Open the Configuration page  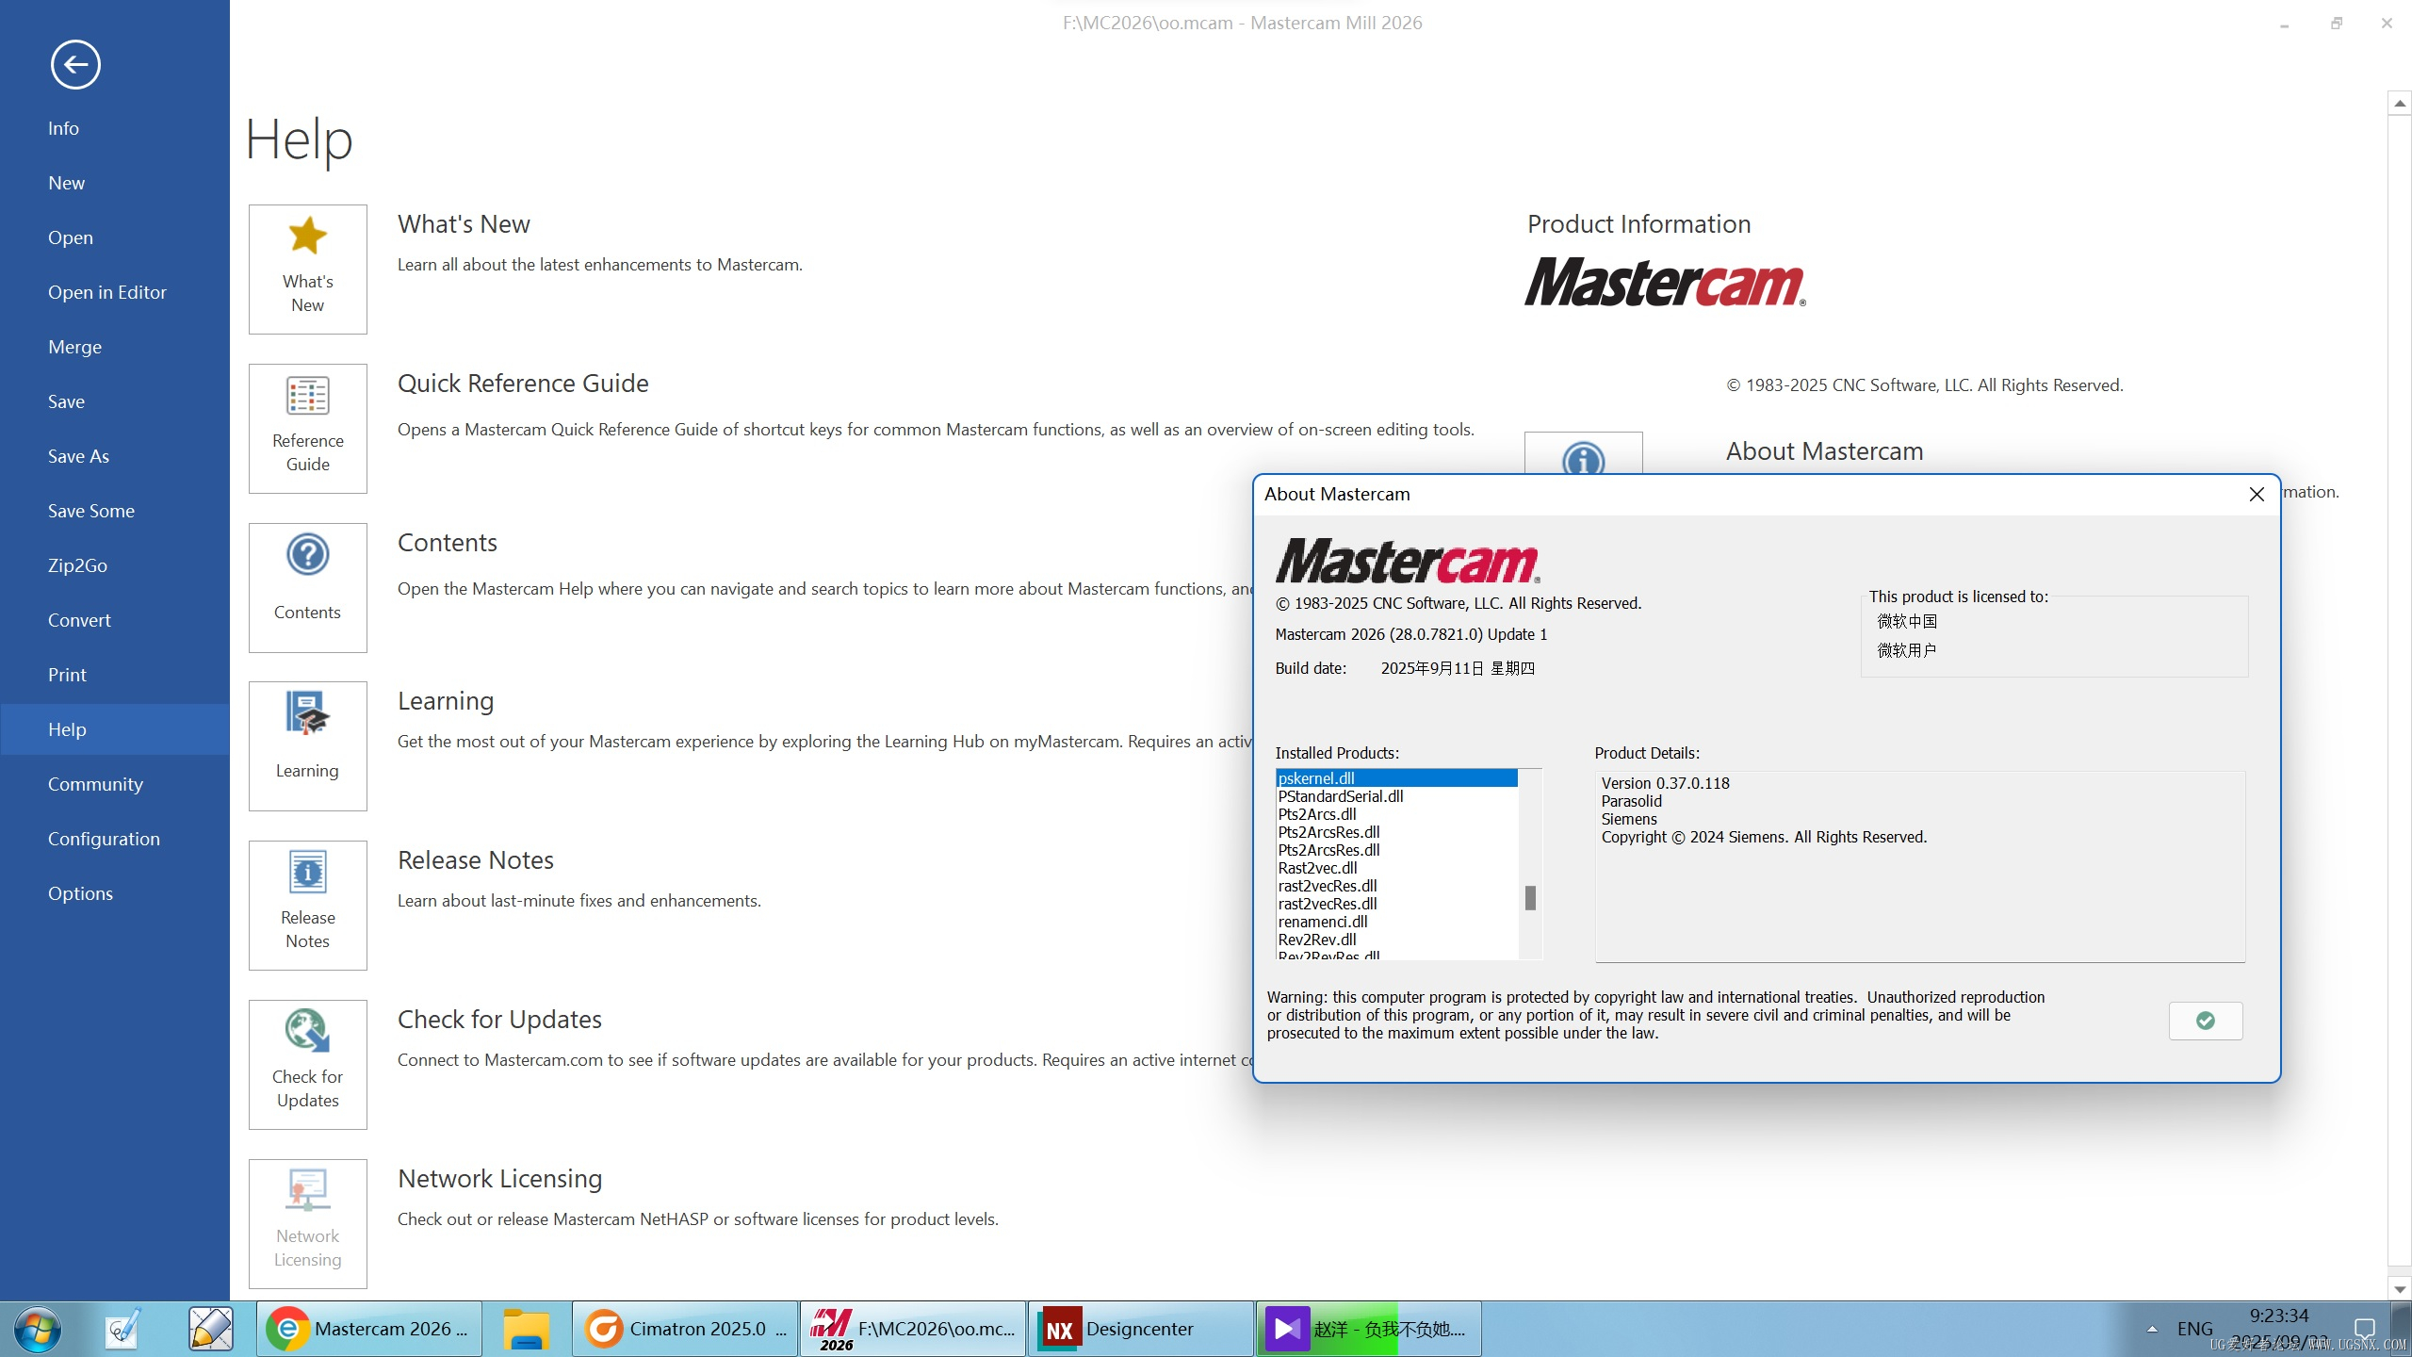pyautogui.click(x=115, y=839)
